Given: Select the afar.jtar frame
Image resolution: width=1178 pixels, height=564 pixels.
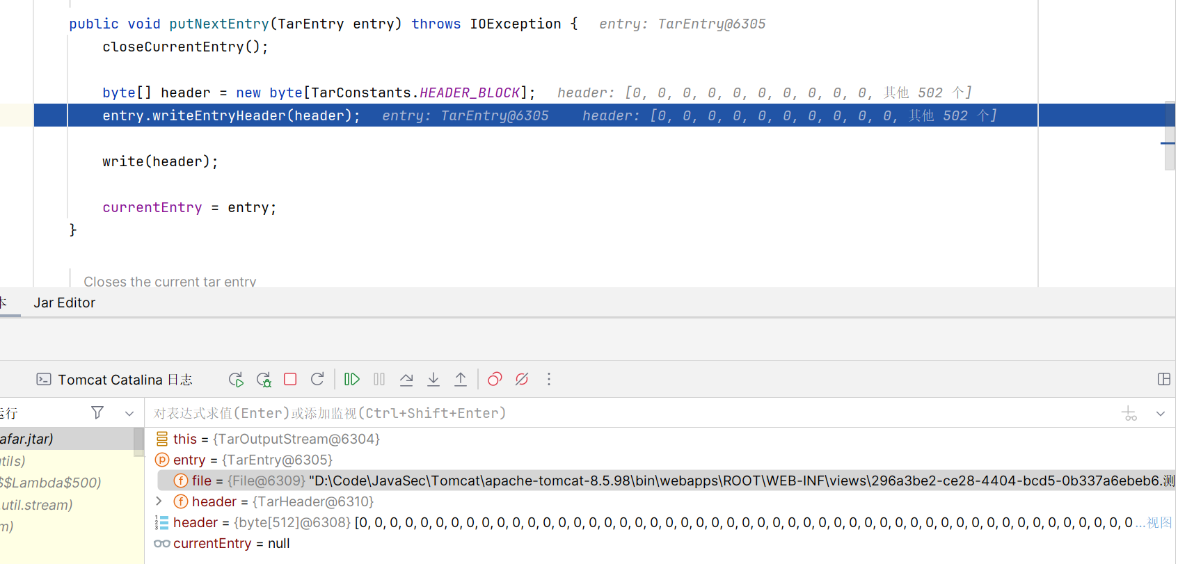Looking at the screenshot, I should click(67, 439).
